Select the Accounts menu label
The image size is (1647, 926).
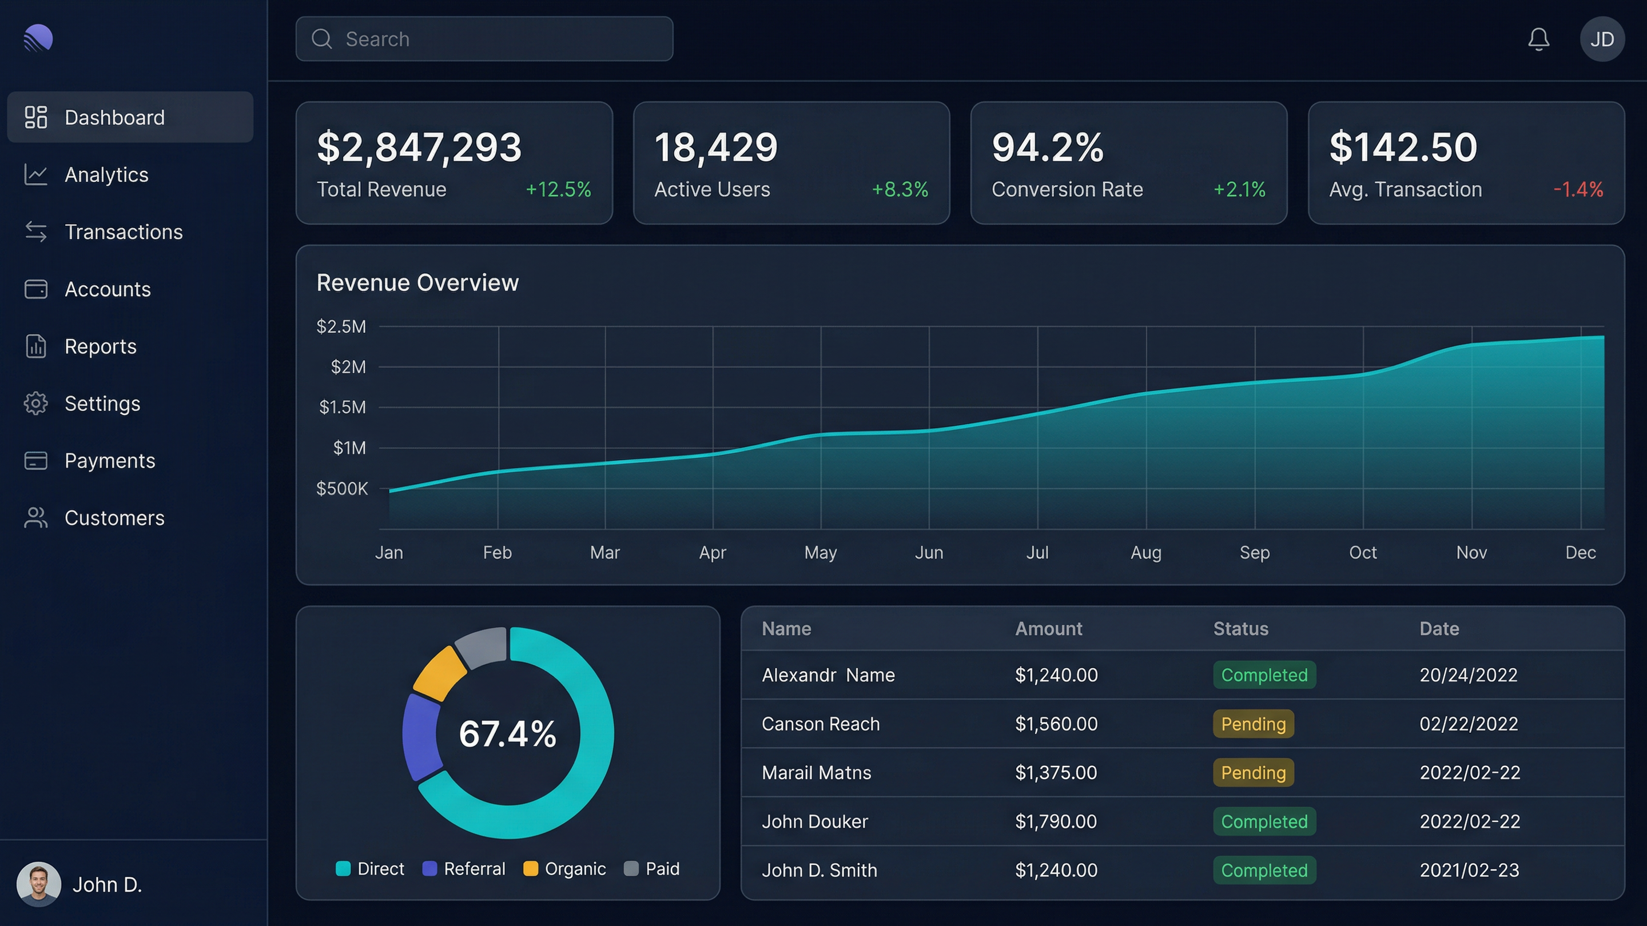[108, 289]
